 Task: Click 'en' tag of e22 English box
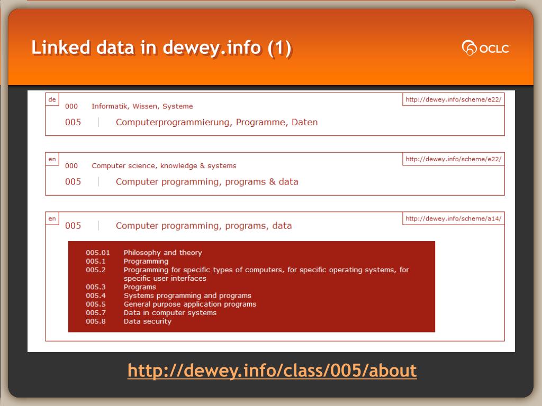[x=52, y=159]
